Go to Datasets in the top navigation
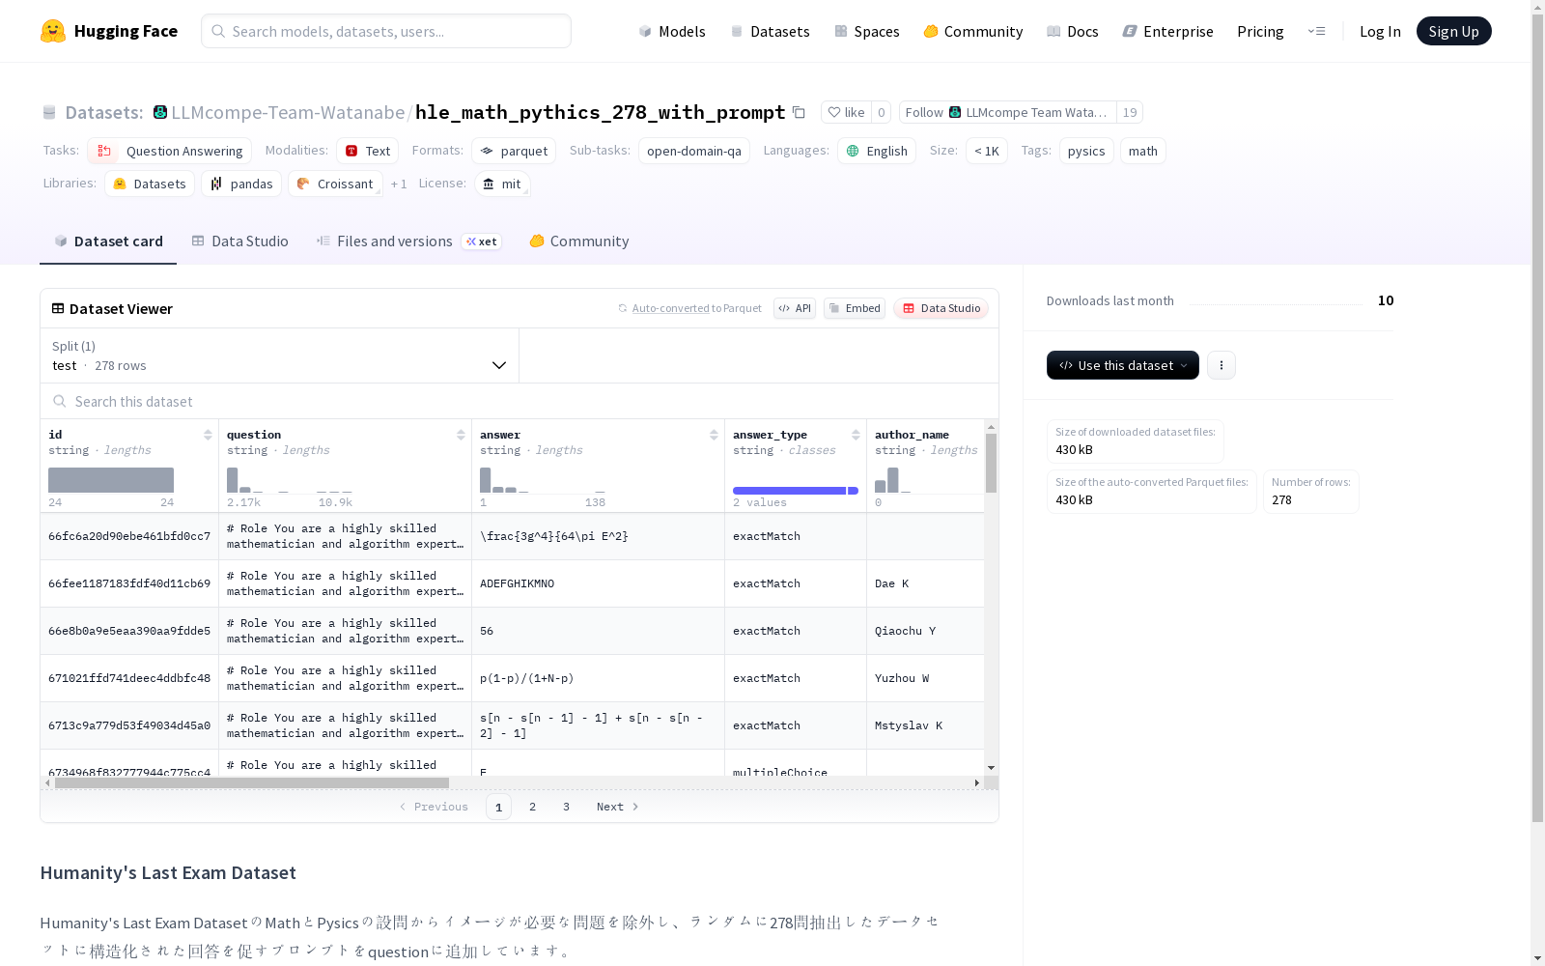 (x=770, y=31)
